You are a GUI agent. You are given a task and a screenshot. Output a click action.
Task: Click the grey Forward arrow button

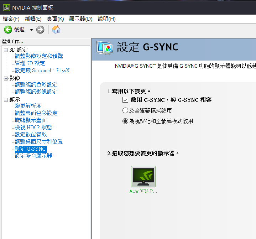40,30
